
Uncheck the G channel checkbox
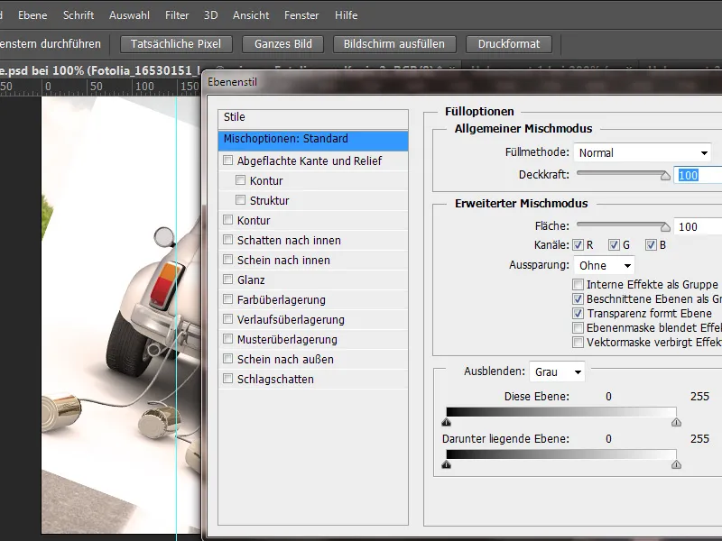[x=614, y=245]
